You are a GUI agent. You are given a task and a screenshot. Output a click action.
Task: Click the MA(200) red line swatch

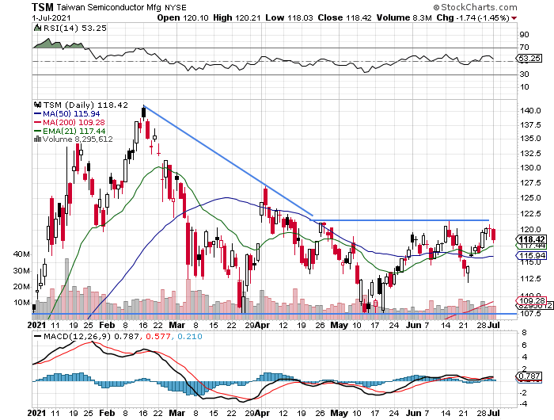point(37,122)
